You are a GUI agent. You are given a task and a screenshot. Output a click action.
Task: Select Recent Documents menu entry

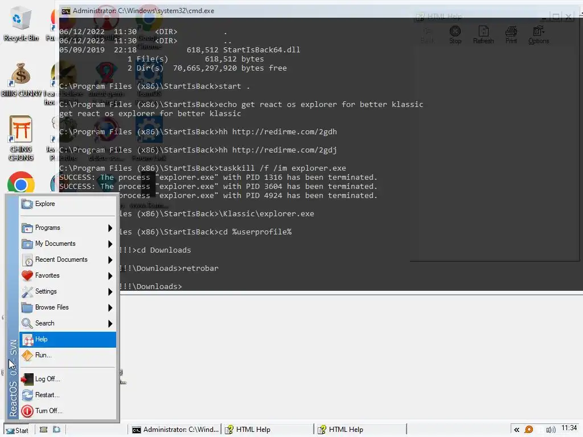pos(68,259)
